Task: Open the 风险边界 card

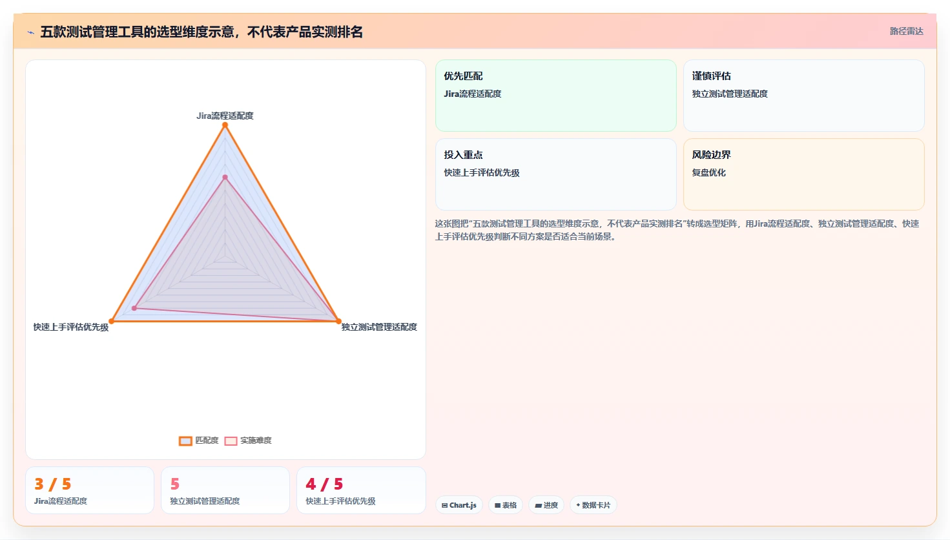Action: pos(803,174)
